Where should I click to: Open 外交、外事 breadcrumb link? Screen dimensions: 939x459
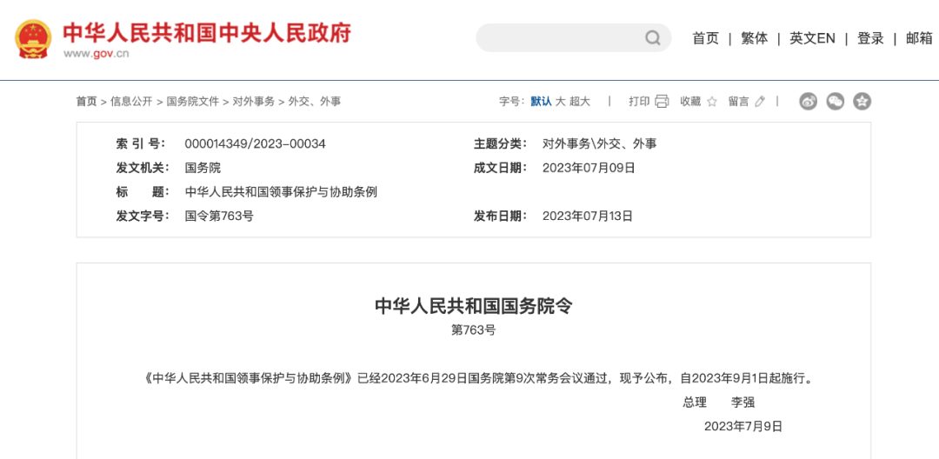click(x=315, y=102)
